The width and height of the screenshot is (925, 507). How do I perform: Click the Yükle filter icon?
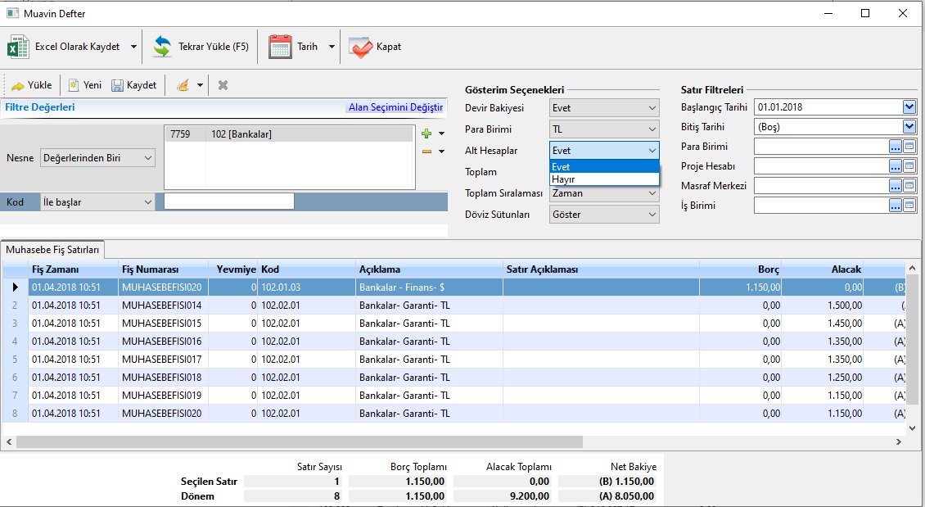coord(17,85)
